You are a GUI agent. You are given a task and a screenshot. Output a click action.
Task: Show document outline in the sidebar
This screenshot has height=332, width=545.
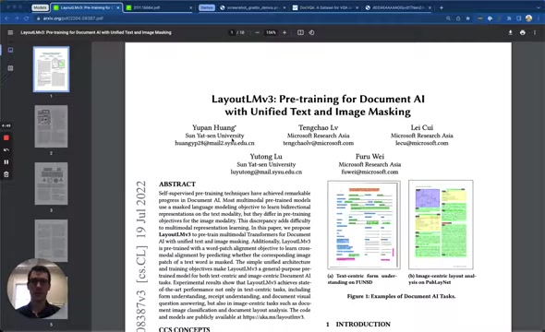10,68
